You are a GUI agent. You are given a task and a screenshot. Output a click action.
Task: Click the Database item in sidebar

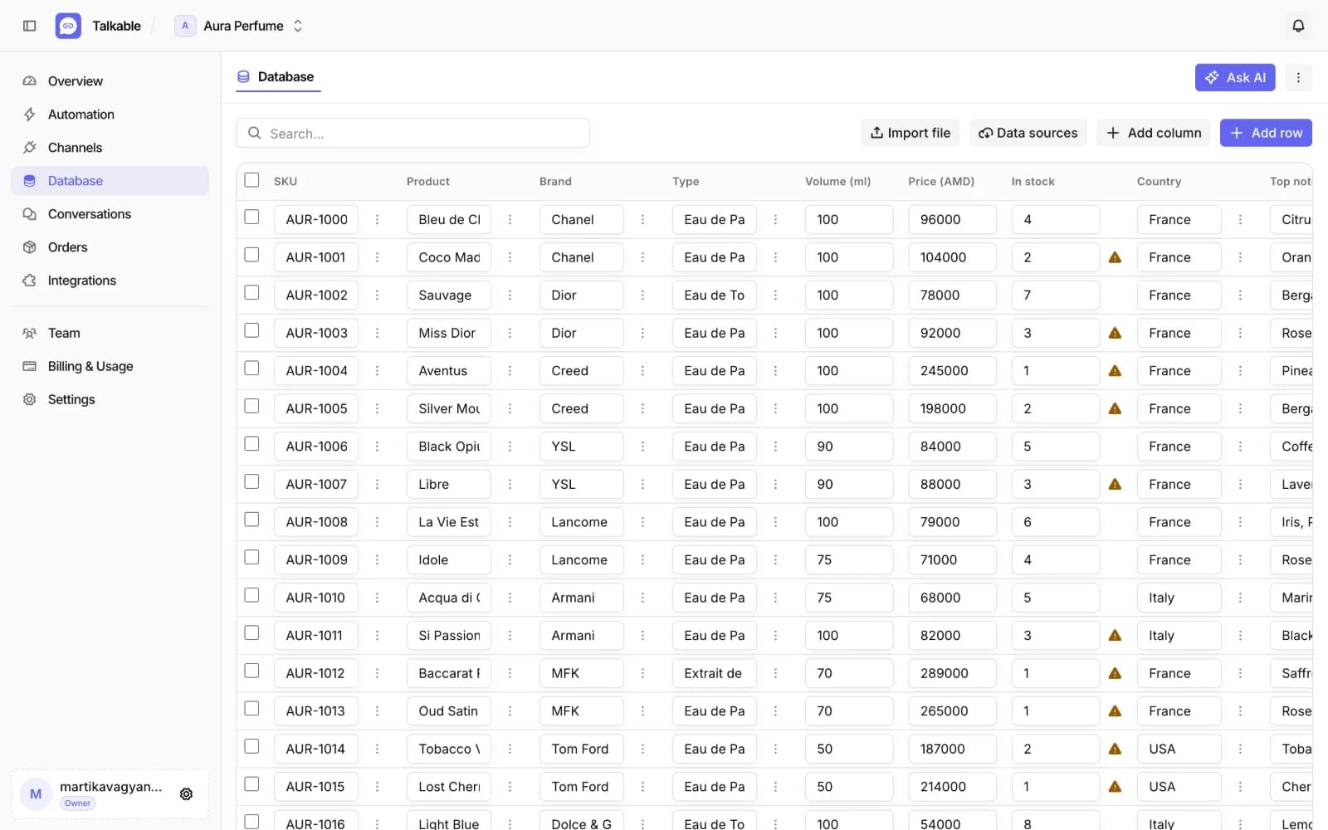(x=110, y=181)
